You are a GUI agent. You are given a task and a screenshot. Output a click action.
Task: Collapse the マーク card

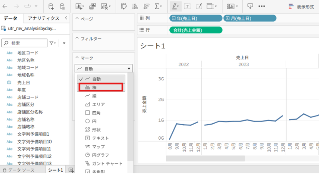tap(77, 58)
